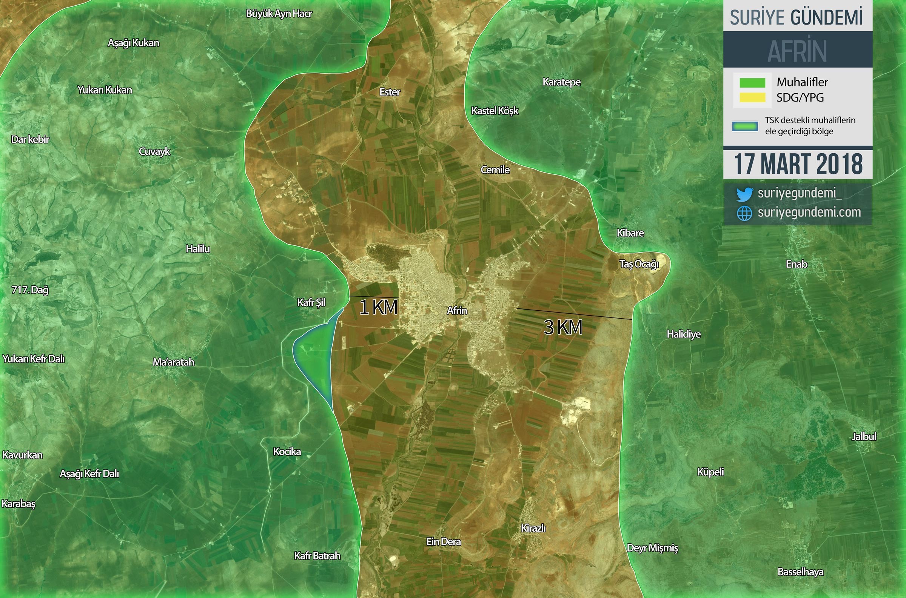
Task: Click the Halidiye label
Action: [x=683, y=335]
